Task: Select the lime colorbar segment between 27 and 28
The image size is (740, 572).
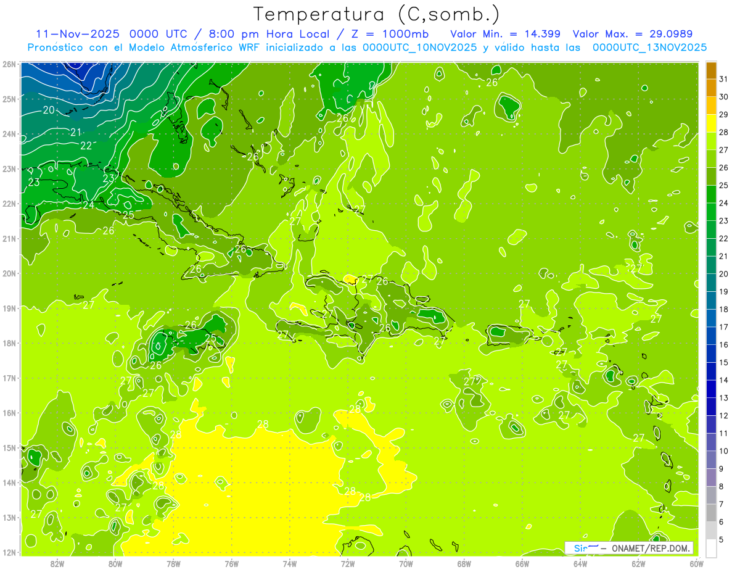Action: [711, 141]
